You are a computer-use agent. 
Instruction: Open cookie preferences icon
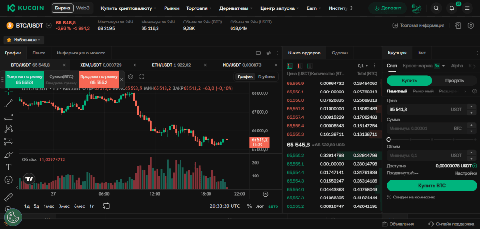point(13,217)
